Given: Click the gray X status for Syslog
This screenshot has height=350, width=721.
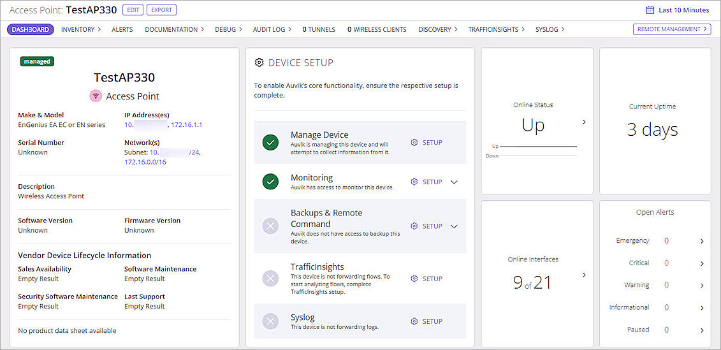Looking at the screenshot, I should [270, 321].
